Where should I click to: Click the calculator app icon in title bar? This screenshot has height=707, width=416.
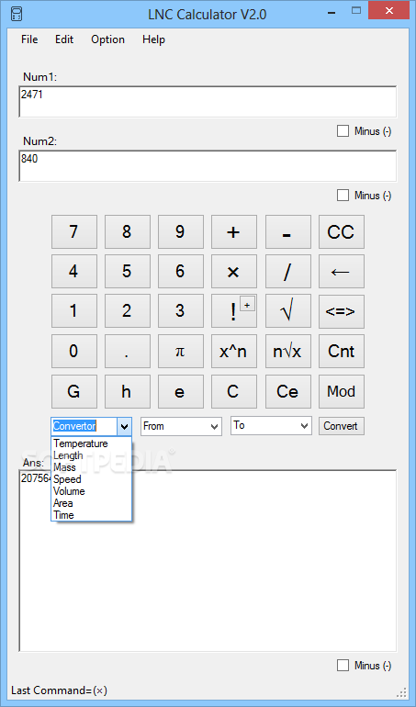pyautogui.click(x=16, y=14)
